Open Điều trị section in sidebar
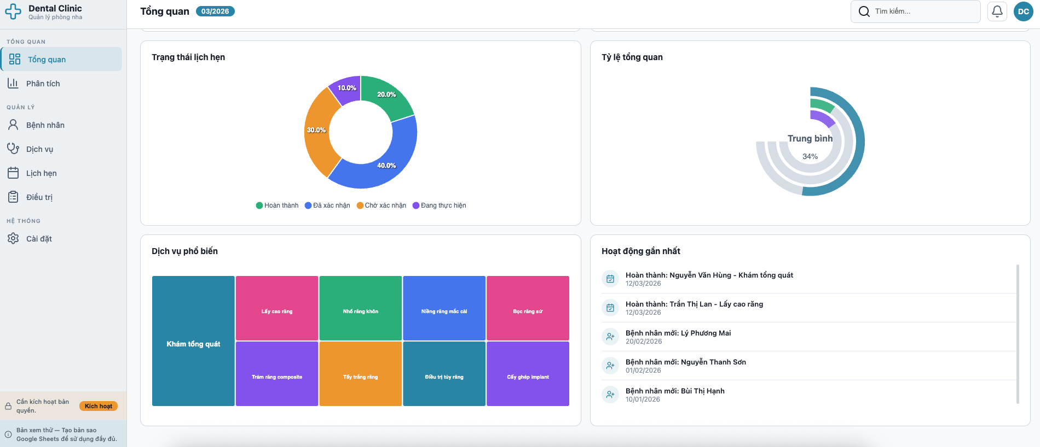The height and width of the screenshot is (447, 1040). [x=39, y=197]
